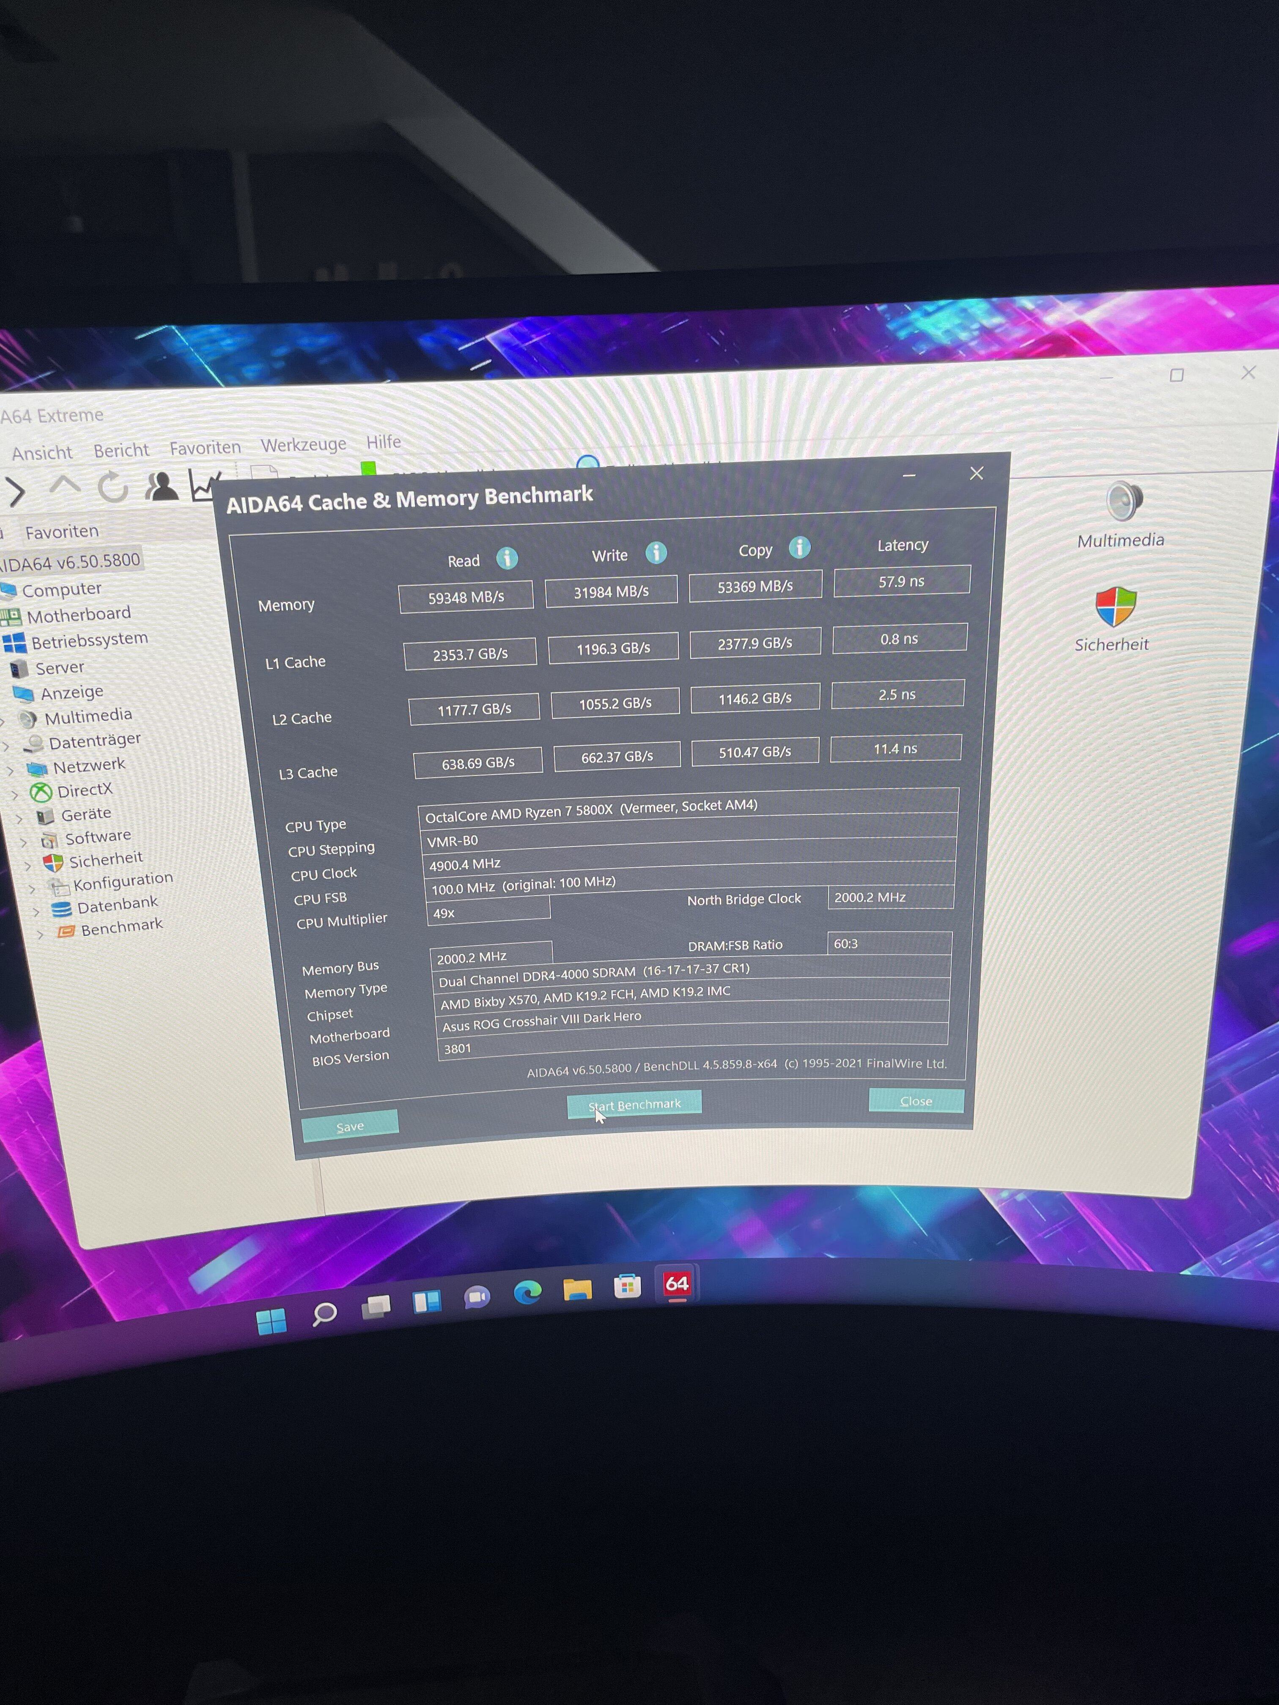Click the Read info icon

click(507, 558)
